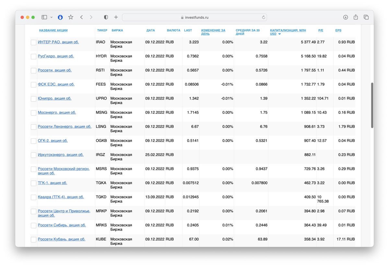Open ФСК ЕЭС, акция об. link

(x=56, y=84)
